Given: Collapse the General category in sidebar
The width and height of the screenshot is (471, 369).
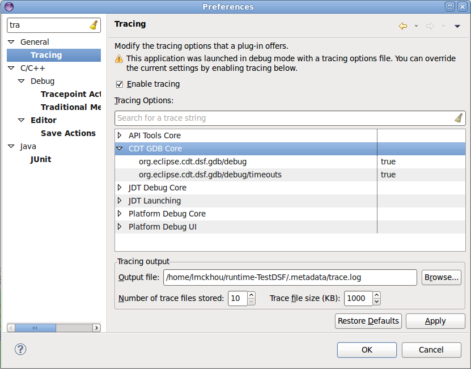Looking at the screenshot, I should (11, 42).
